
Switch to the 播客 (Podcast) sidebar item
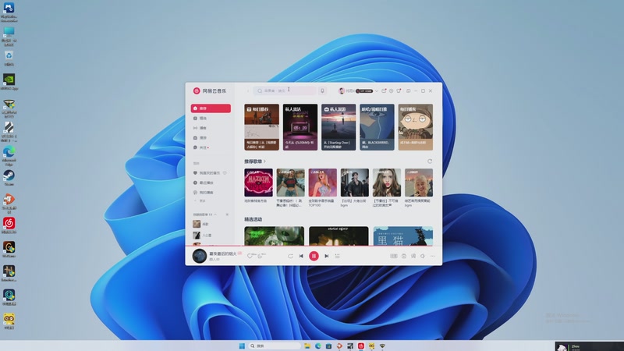coord(211,128)
